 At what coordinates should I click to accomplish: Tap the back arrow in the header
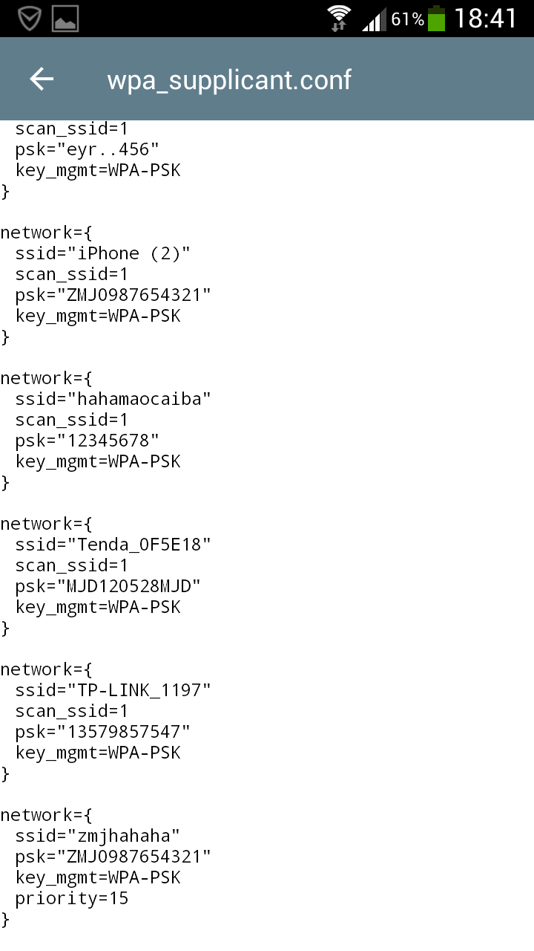[42, 79]
